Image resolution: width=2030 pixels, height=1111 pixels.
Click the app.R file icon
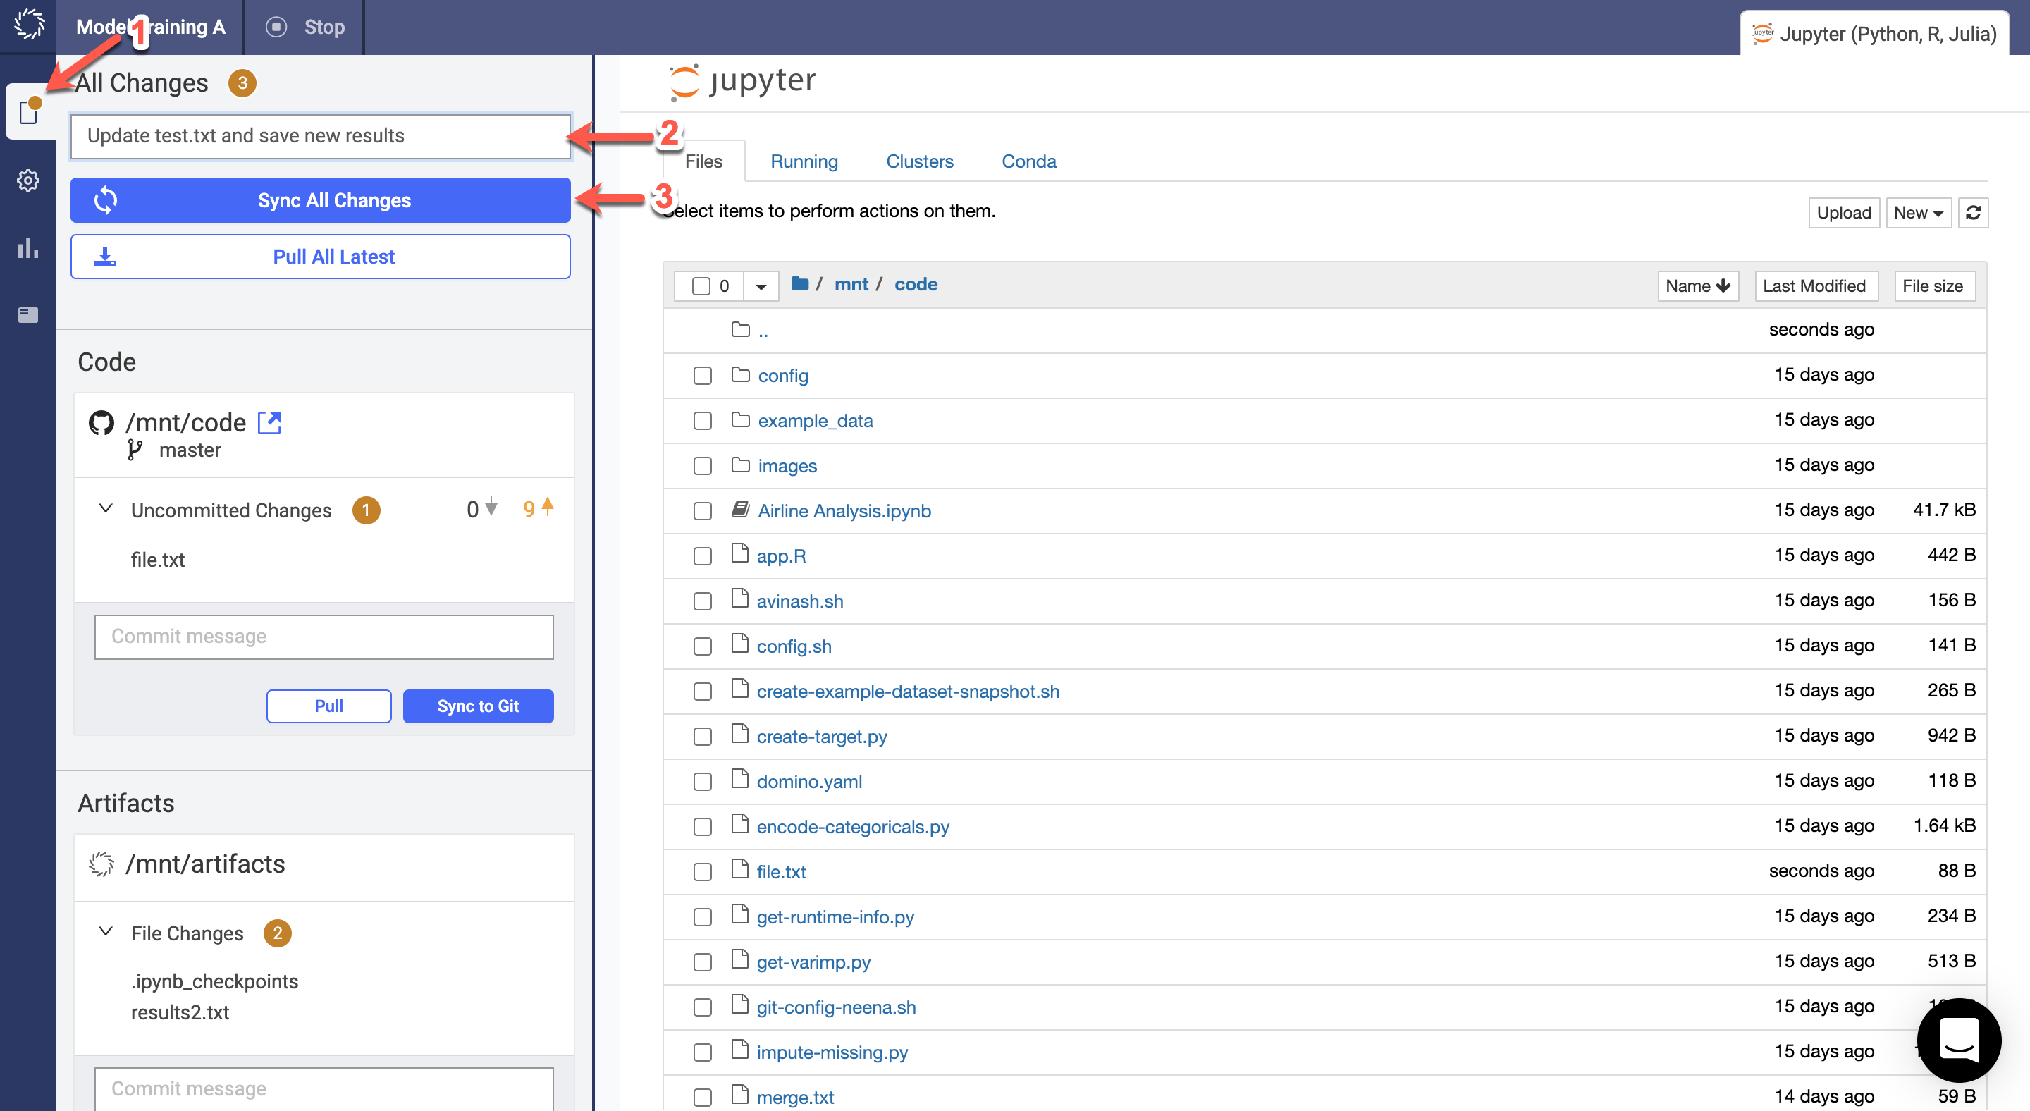[739, 553]
